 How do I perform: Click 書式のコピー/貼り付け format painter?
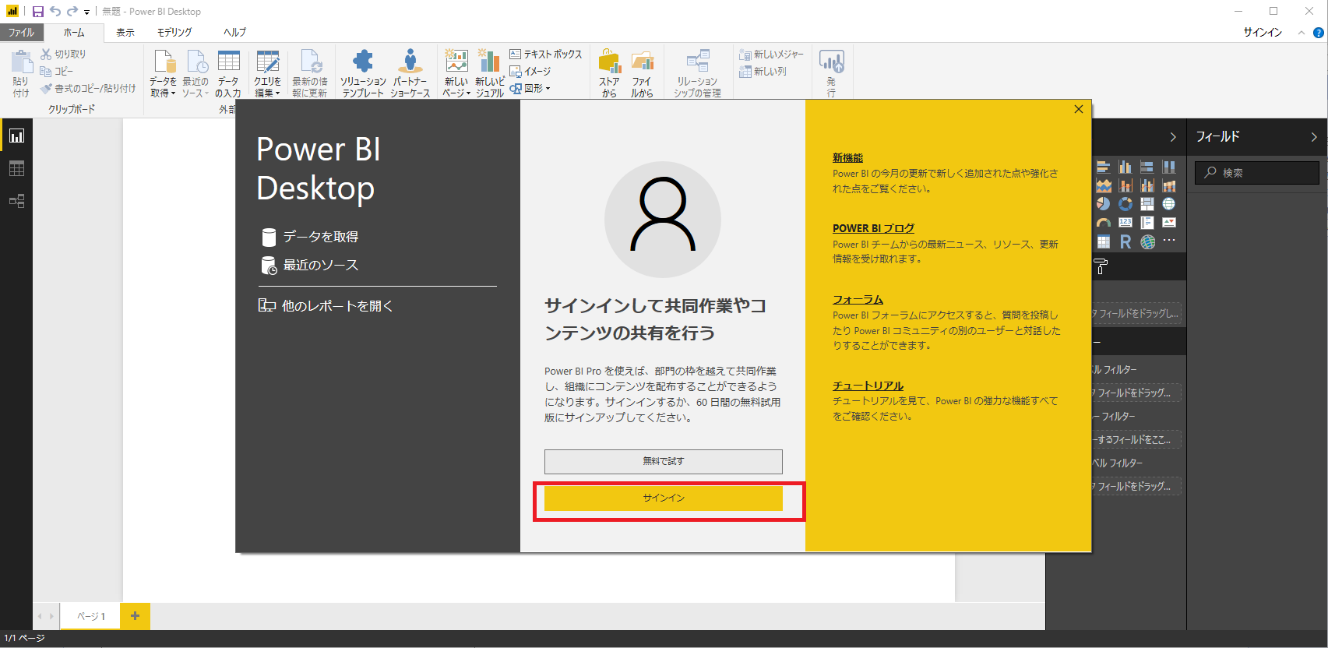click(x=88, y=88)
